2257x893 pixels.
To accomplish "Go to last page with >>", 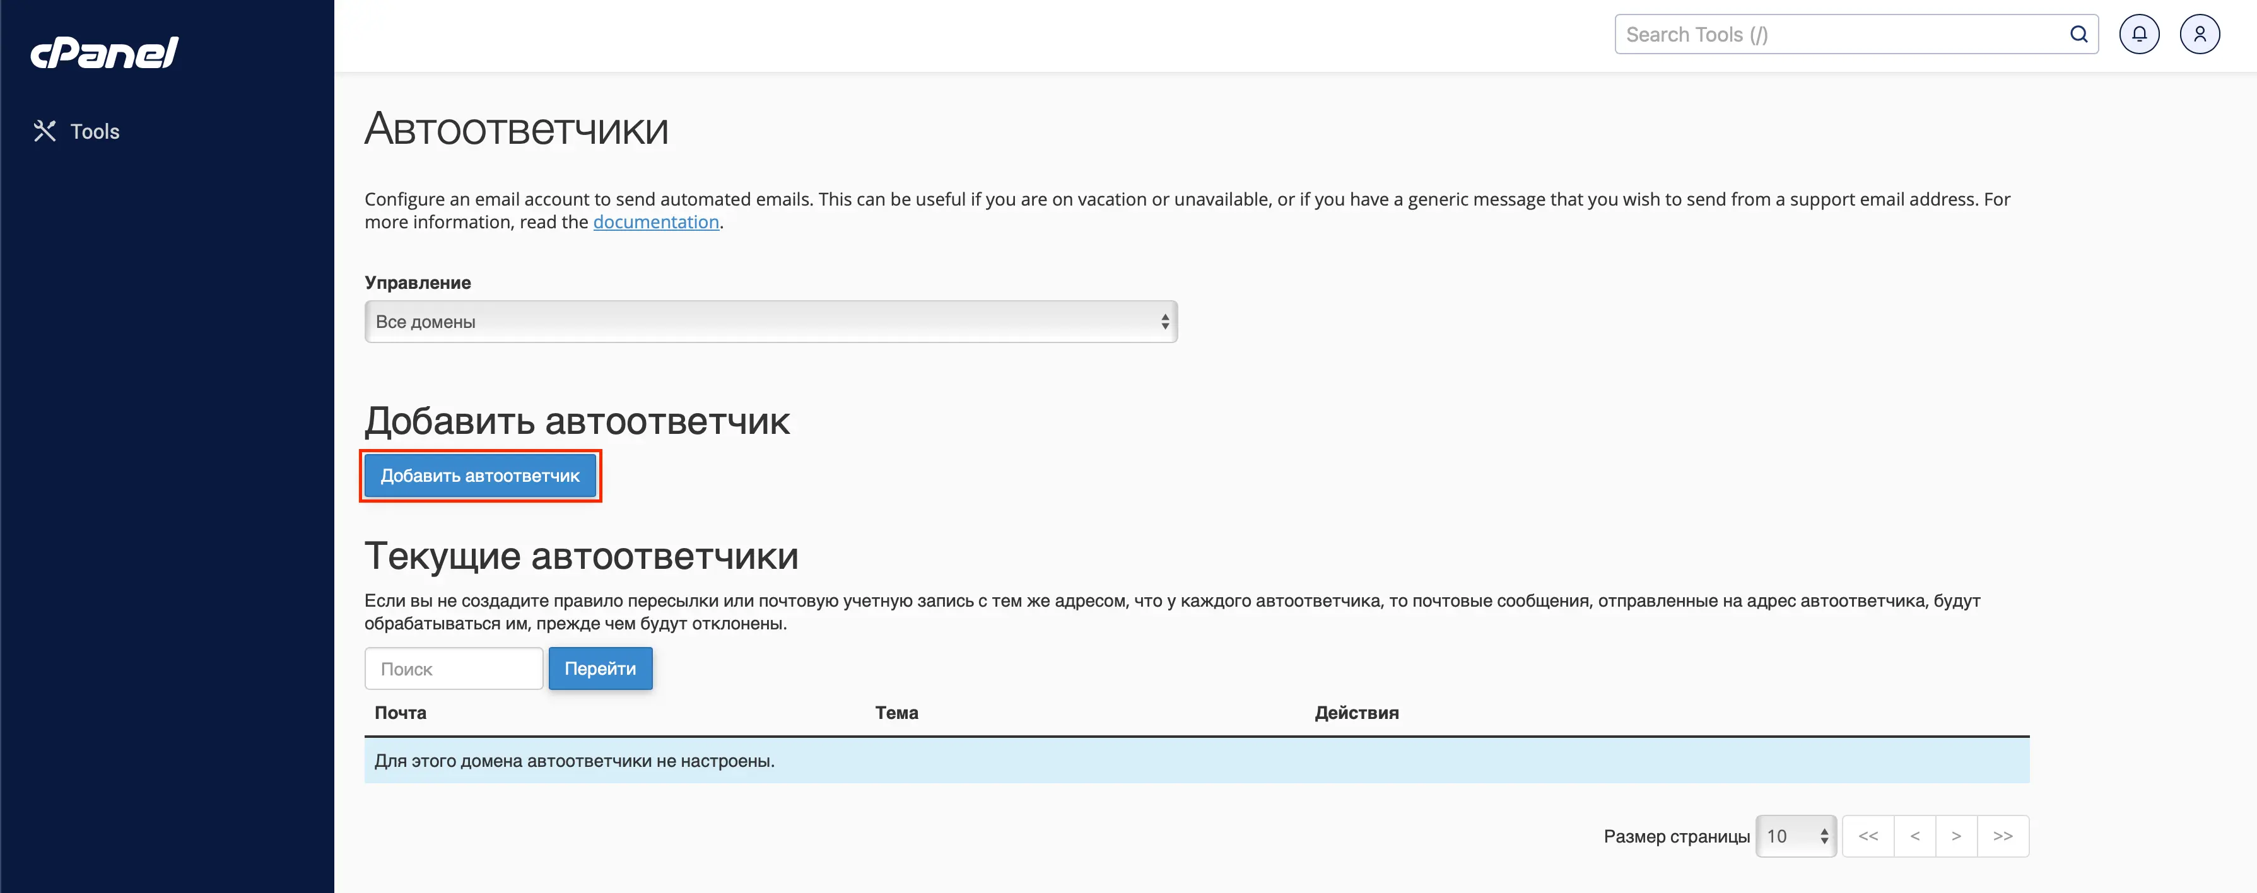I will click(2003, 836).
